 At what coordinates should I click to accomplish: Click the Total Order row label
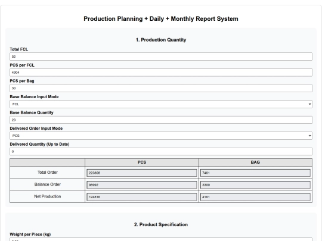(48, 173)
